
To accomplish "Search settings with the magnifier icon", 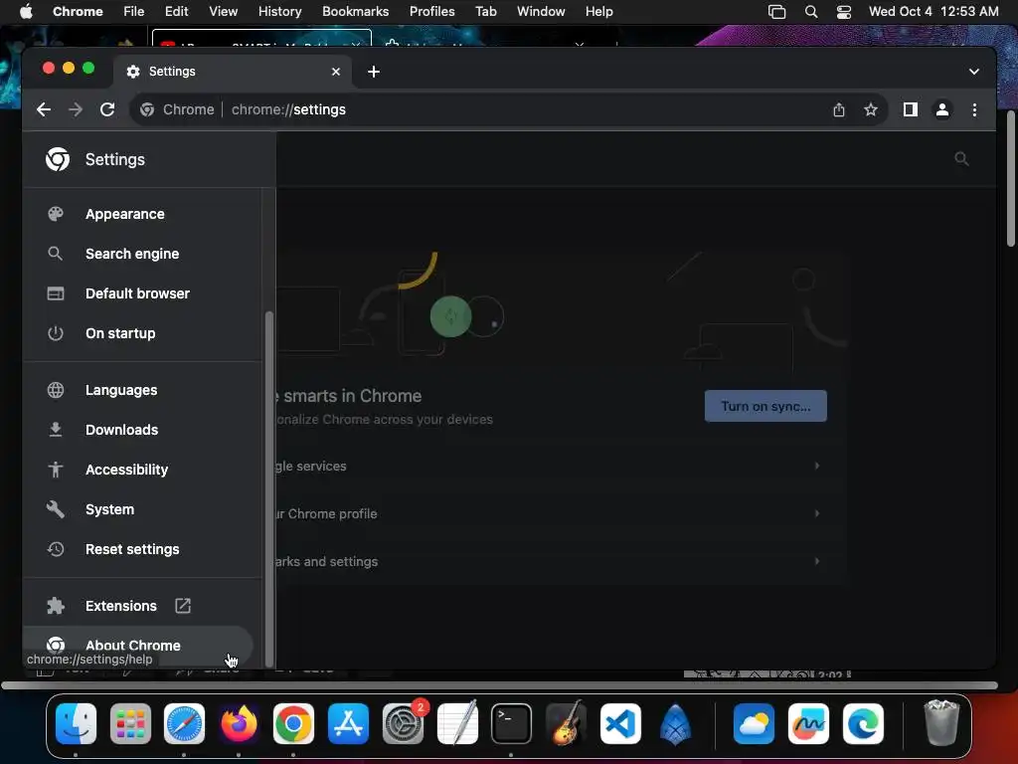I will pyautogui.click(x=961, y=158).
